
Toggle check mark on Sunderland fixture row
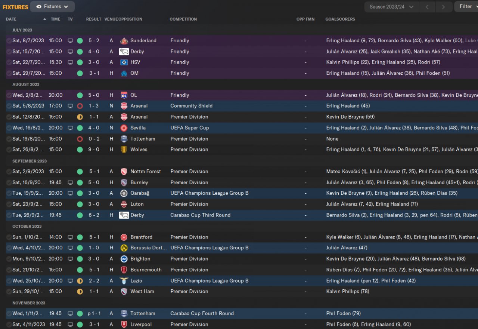coord(9,41)
